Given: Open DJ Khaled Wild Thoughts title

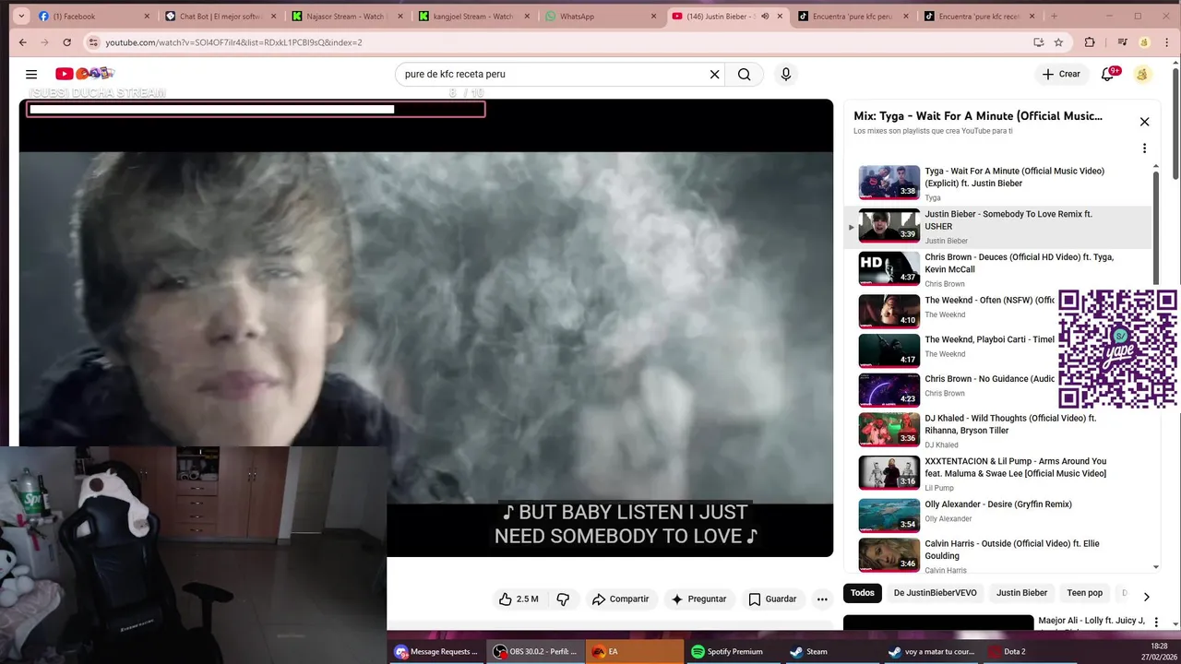Looking at the screenshot, I should [1010, 424].
